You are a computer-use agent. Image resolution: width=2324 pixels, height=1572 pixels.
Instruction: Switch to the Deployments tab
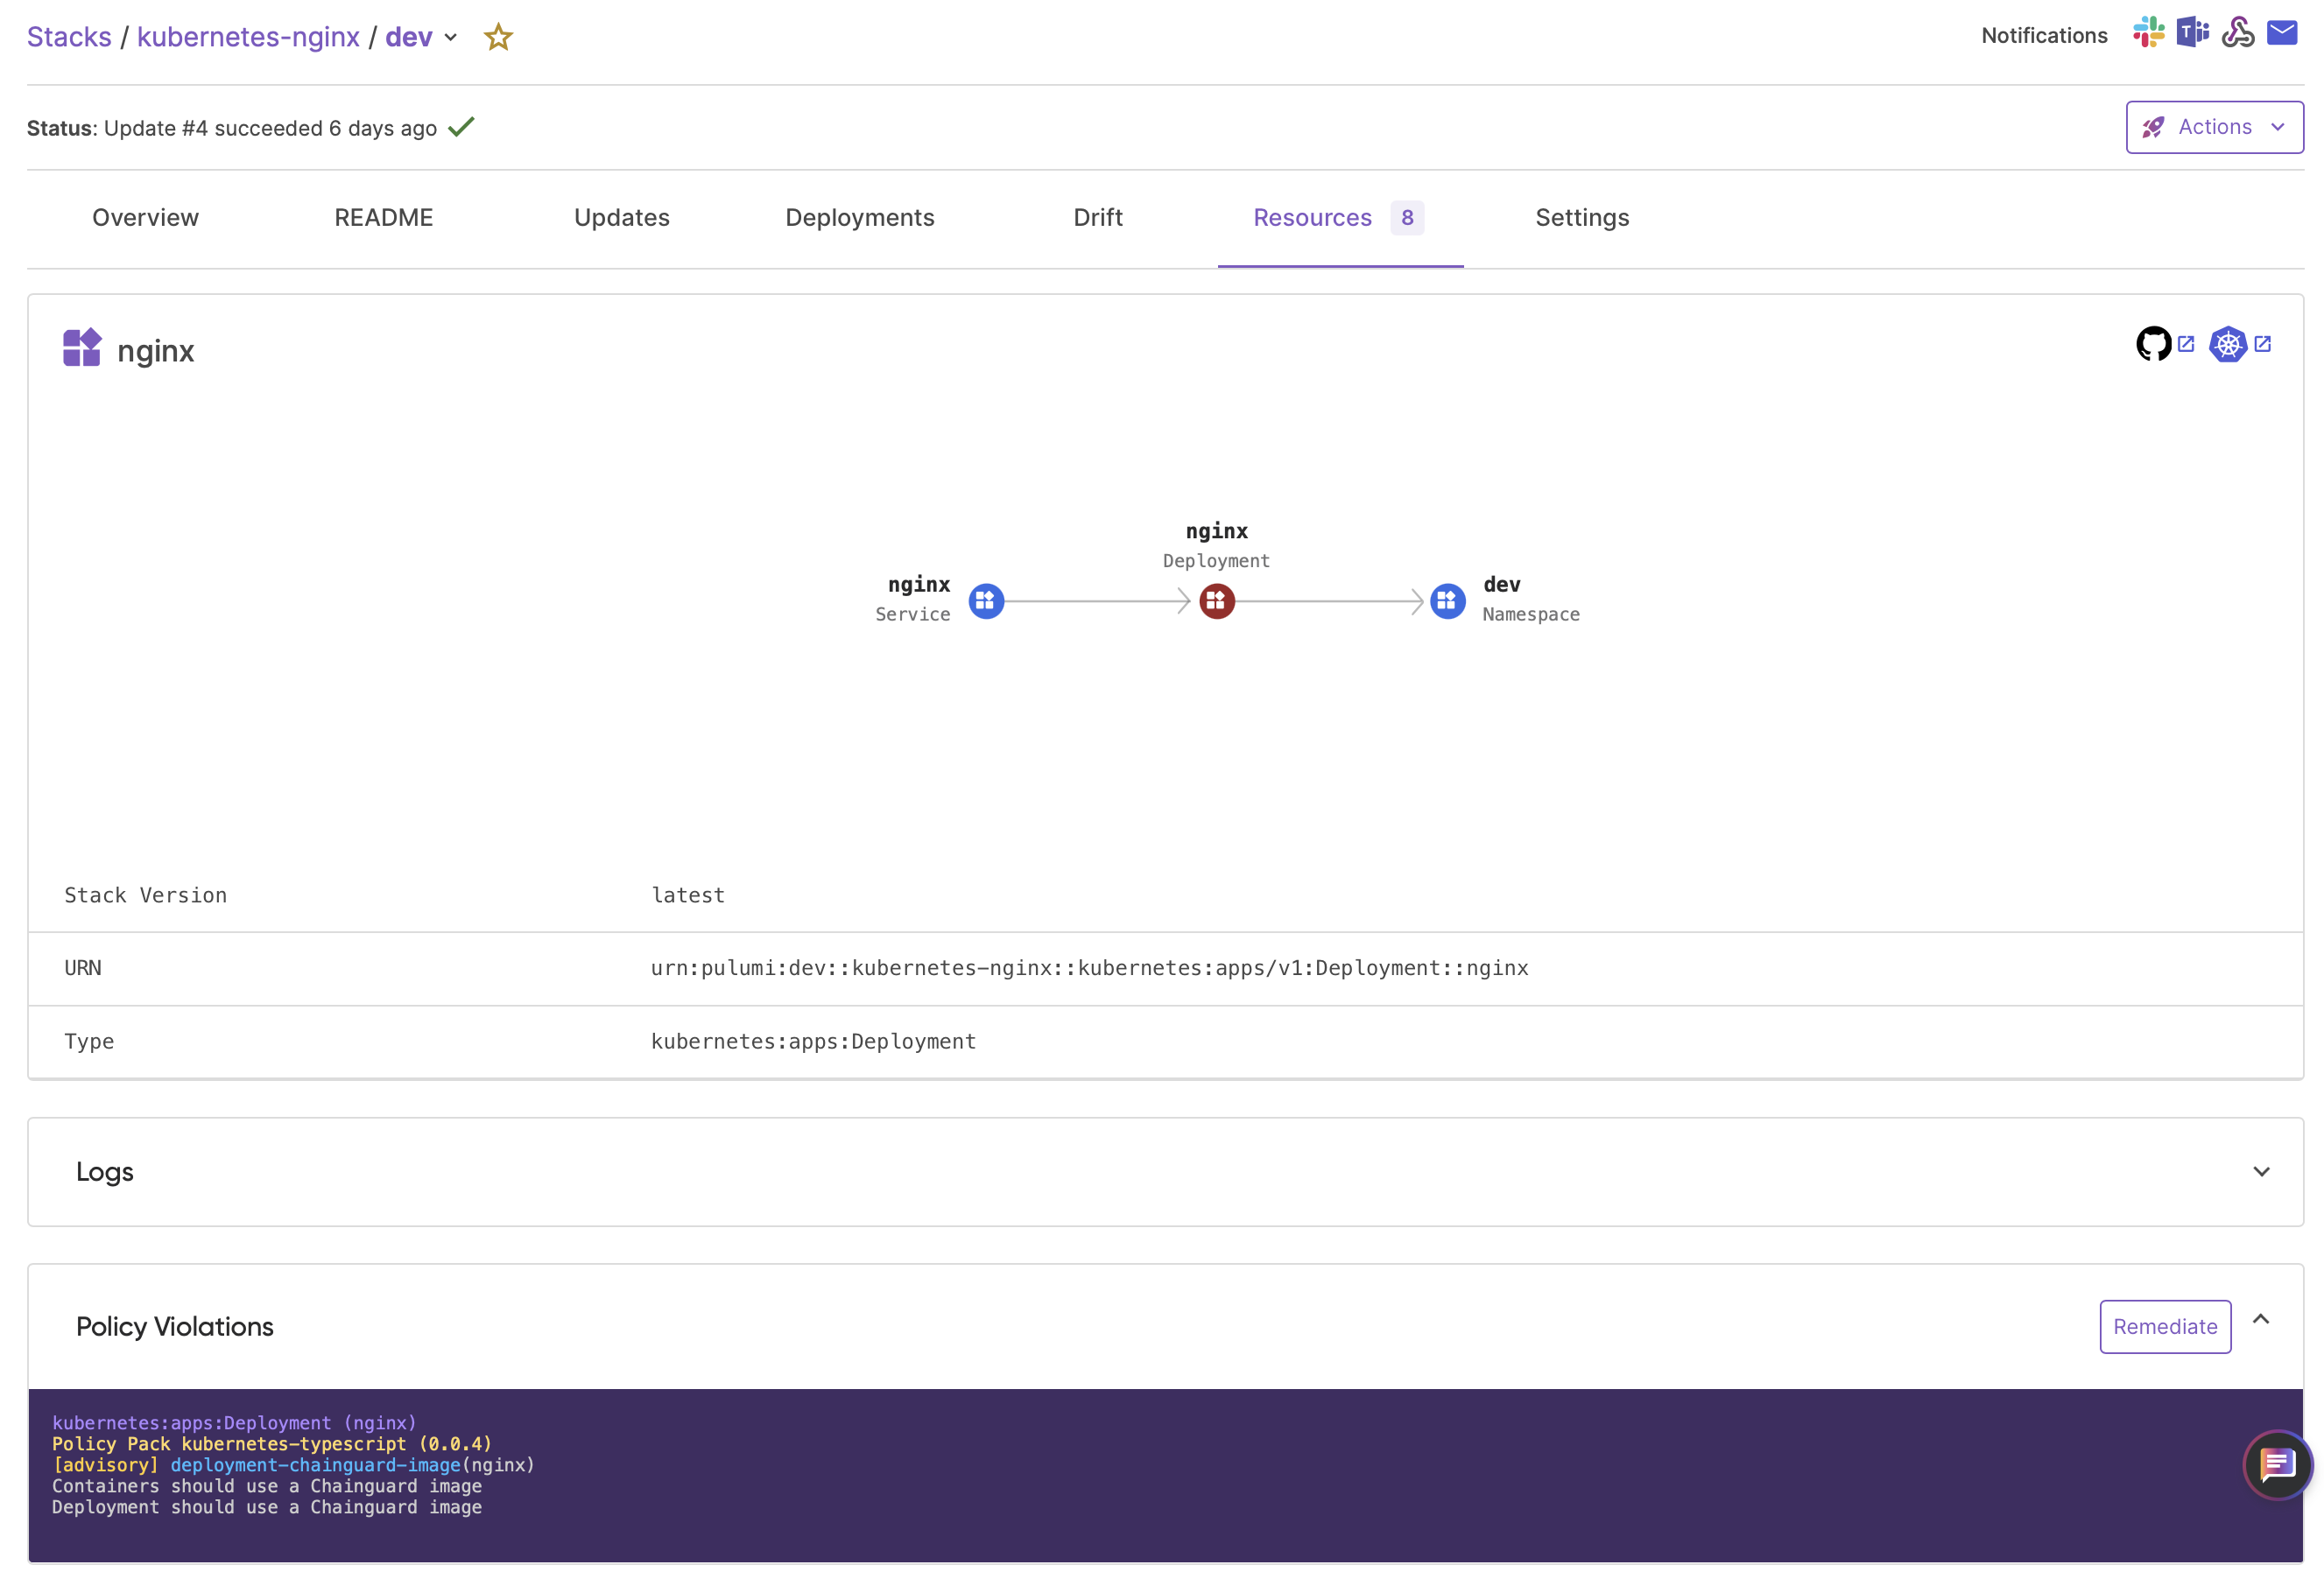(859, 218)
